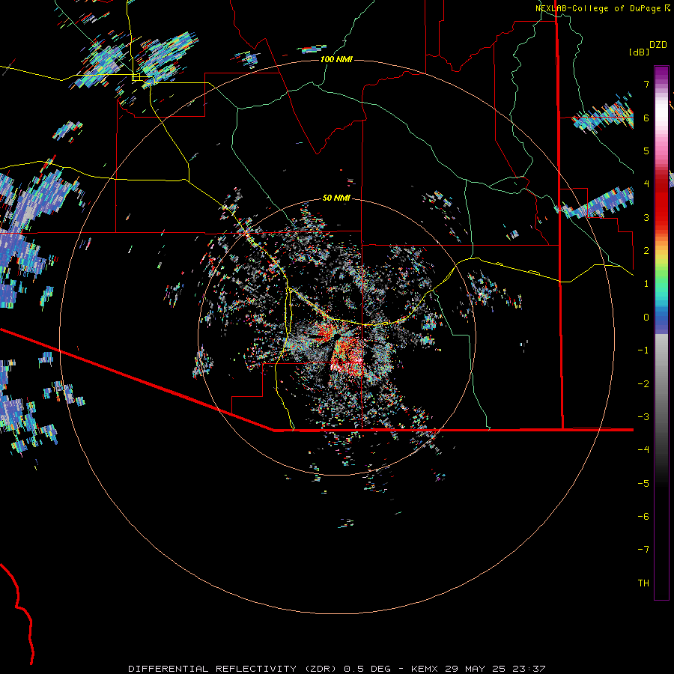Click the 4 value on color scale
This screenshot has width=674, height=674.
pos(646,183)
